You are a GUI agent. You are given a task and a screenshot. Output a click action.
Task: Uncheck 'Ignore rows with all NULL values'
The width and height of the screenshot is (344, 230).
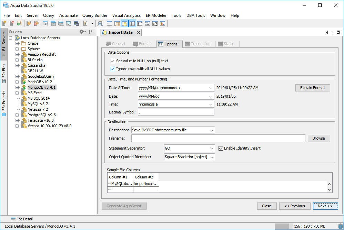[x=113, y=69]
